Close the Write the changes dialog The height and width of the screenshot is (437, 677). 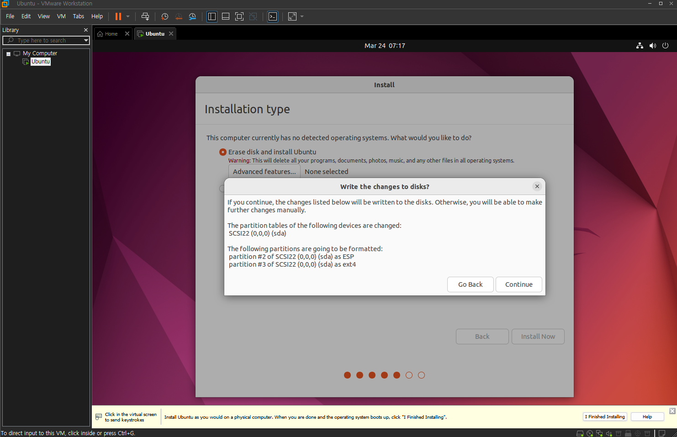537,186
